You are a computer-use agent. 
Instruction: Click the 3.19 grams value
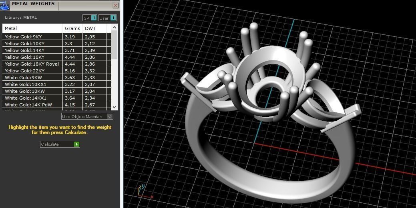(70, 36)
